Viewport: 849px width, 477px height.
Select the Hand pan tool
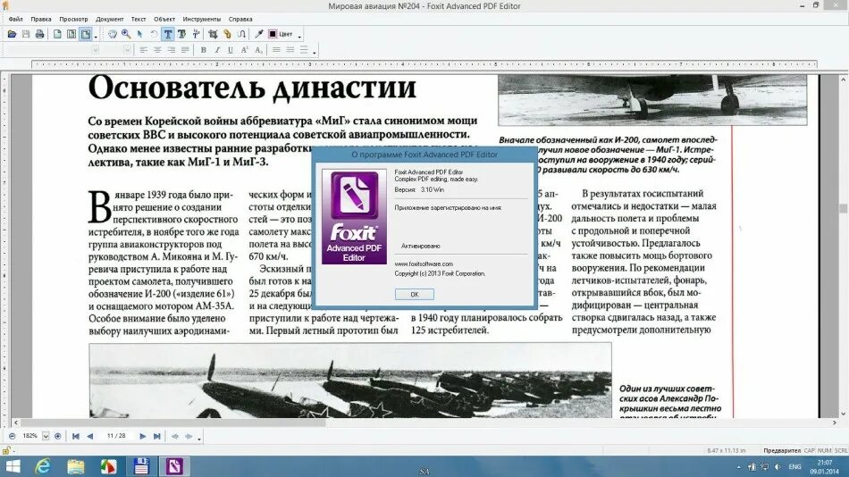pos(112,34)
